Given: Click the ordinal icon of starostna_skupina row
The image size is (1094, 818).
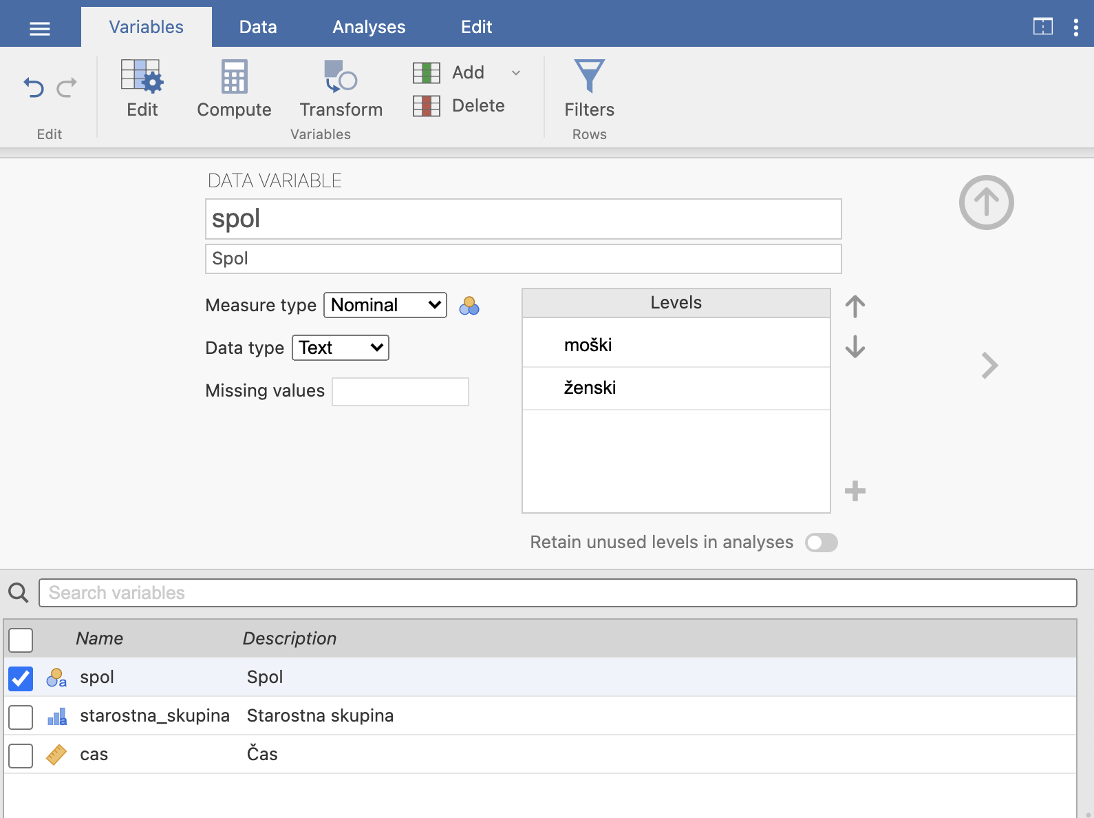Looking at the screenshot, I should (x=56, y=716).
